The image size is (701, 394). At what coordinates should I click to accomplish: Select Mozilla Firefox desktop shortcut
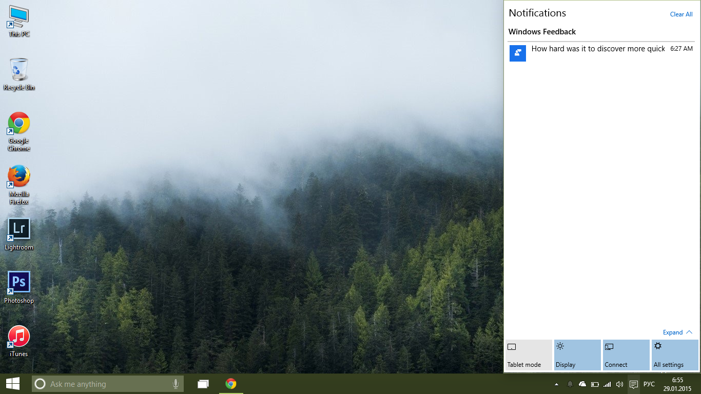[19, 185]
